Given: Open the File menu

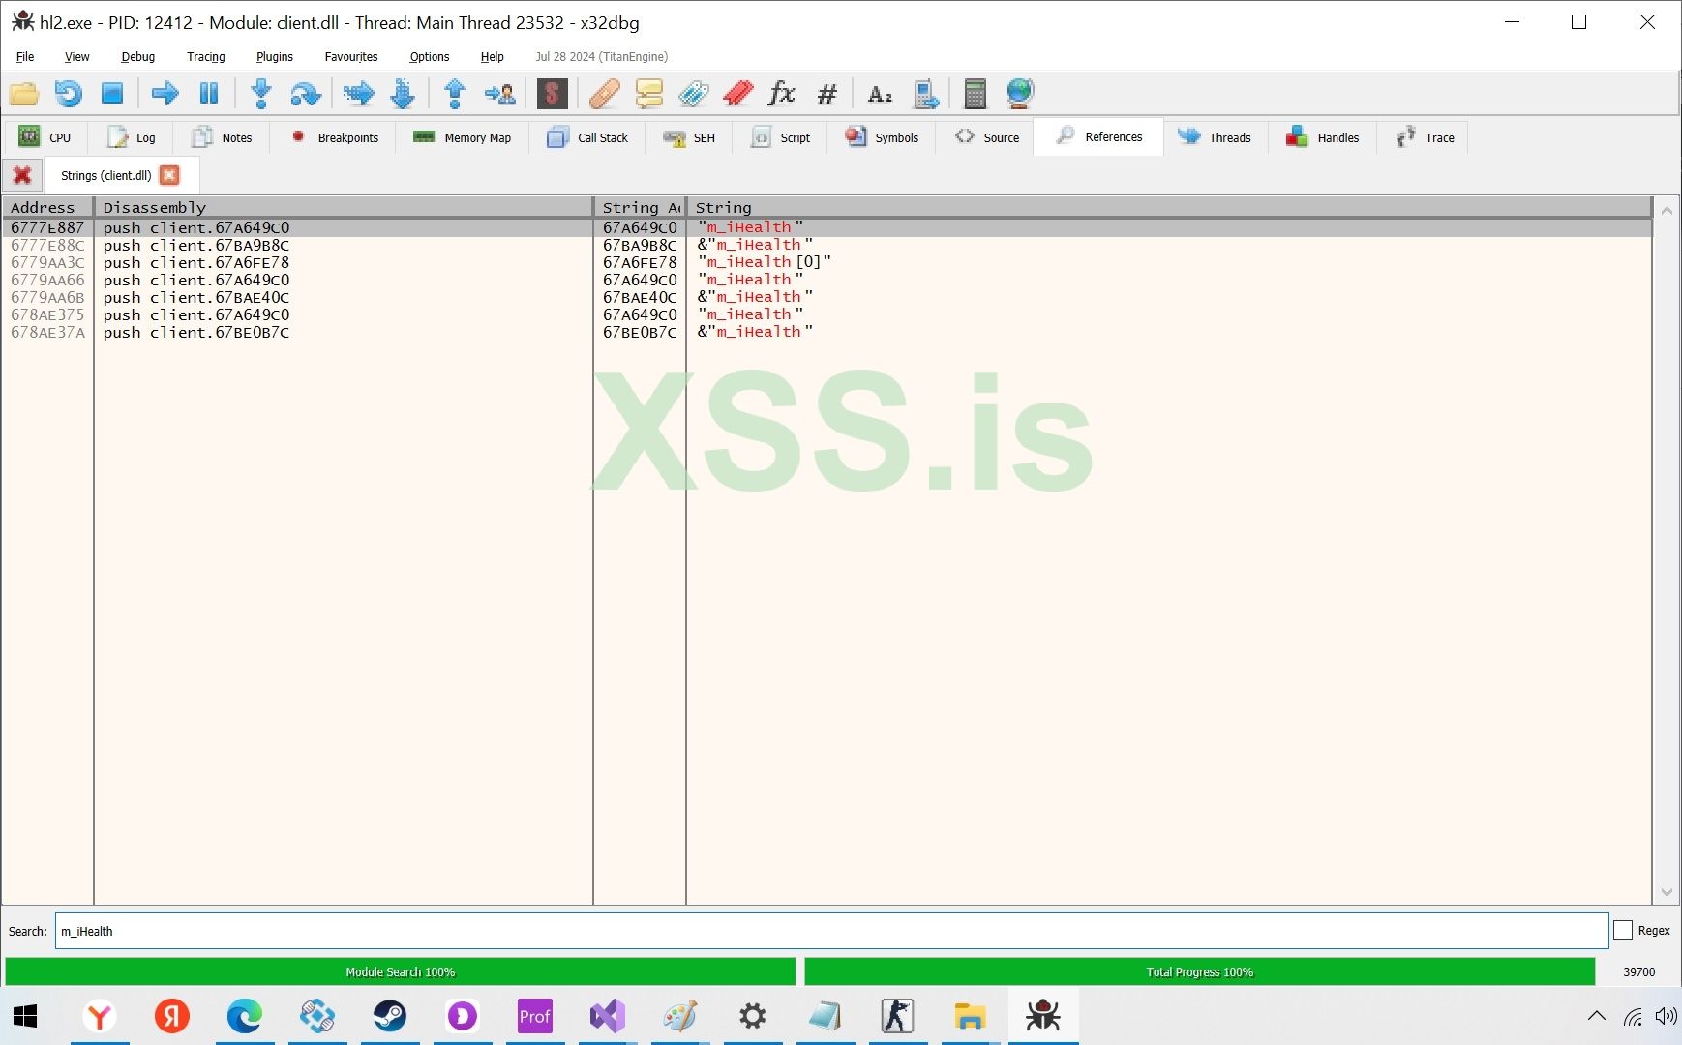Looking at the screenshot, I should coord(25,57).
